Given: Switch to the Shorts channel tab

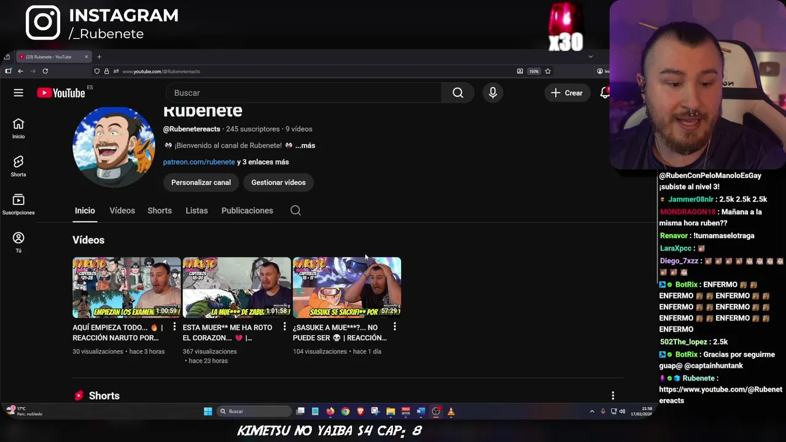Looking at the screenshot, I should coord(160,211).
